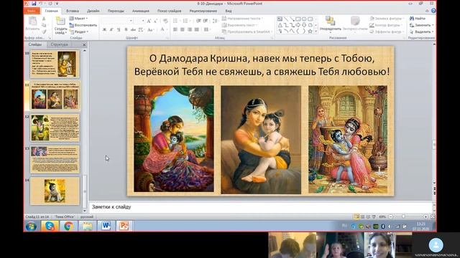Click the Save icon in quick access toolbar

click(x=34, y=4)
